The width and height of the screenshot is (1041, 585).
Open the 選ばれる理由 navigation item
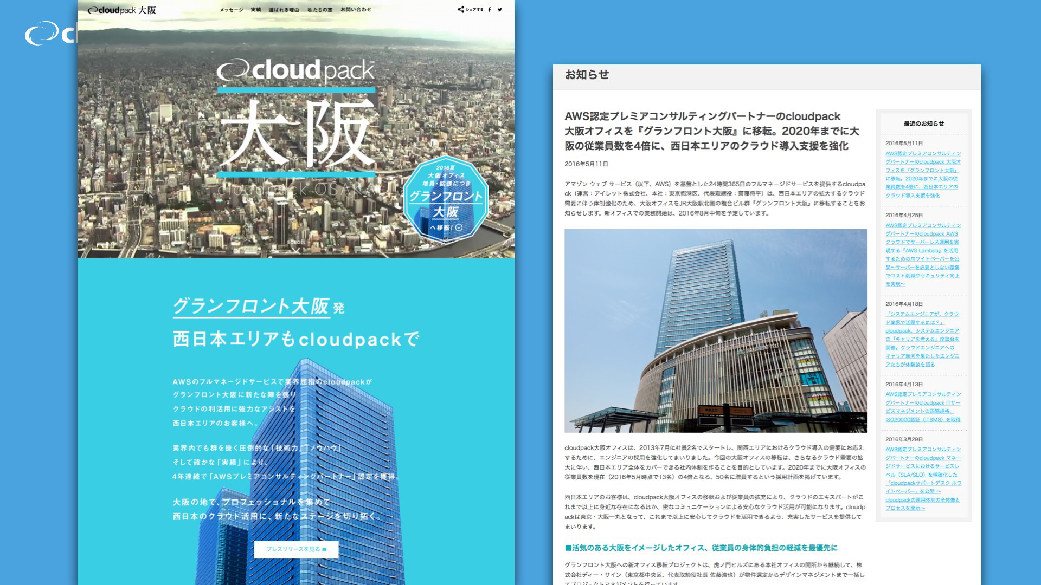(284, 10)
